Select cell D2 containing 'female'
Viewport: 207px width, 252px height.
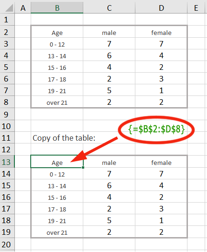[161, 32]
